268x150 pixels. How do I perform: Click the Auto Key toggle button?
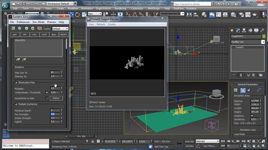189,141
